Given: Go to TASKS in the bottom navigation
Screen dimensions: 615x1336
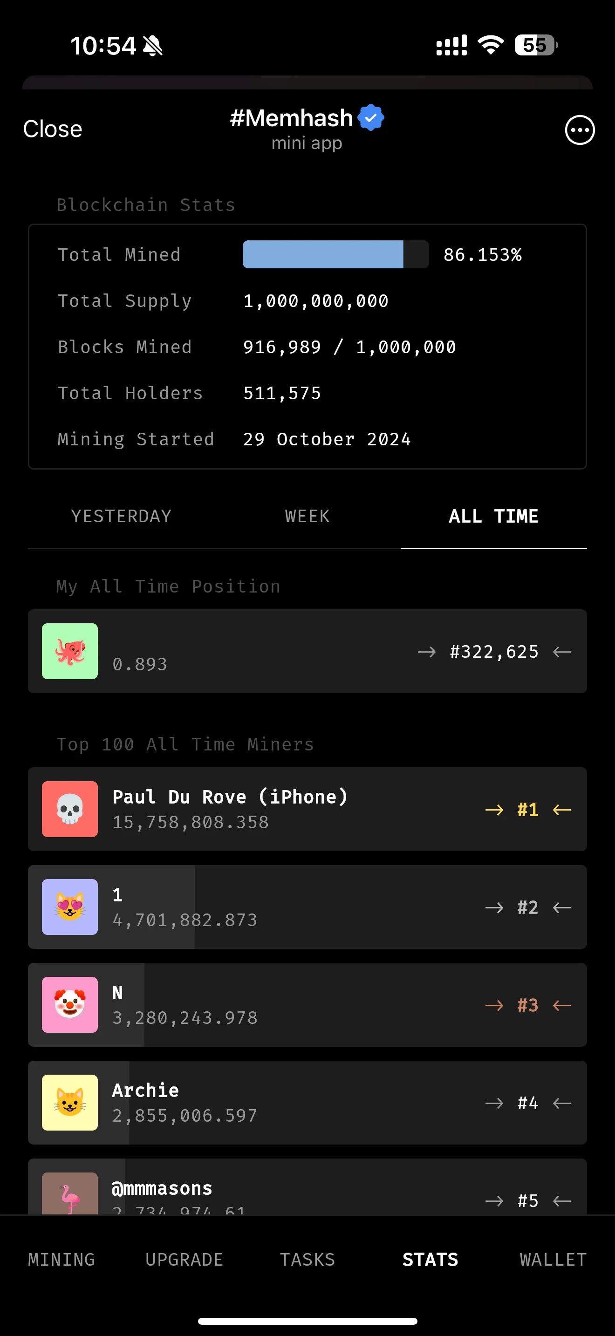Looking at the screenshot, I should [307, 1259].
